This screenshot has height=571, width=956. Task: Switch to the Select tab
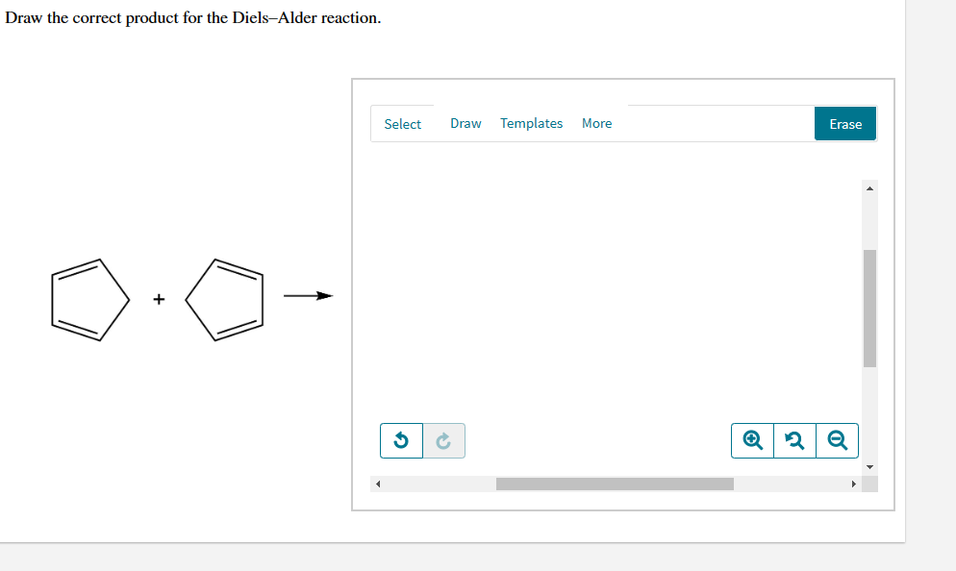click(402, 124)
